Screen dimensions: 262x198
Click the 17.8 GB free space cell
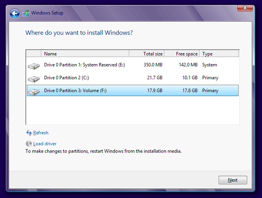190,91
